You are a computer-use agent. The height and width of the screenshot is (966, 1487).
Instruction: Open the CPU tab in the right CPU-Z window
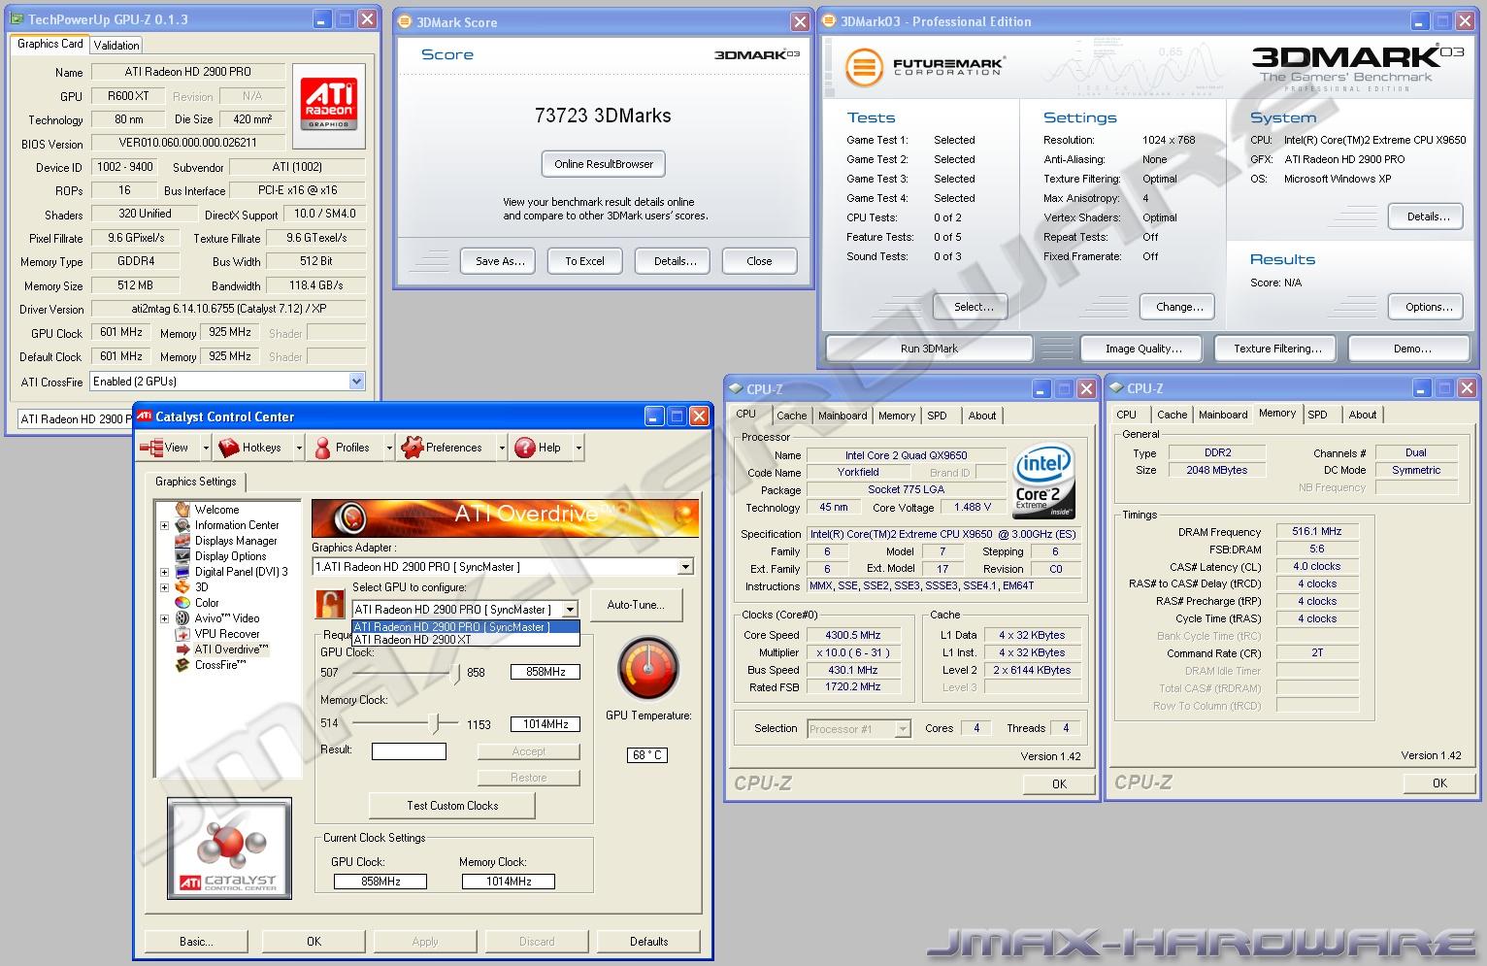point(1126,415)
